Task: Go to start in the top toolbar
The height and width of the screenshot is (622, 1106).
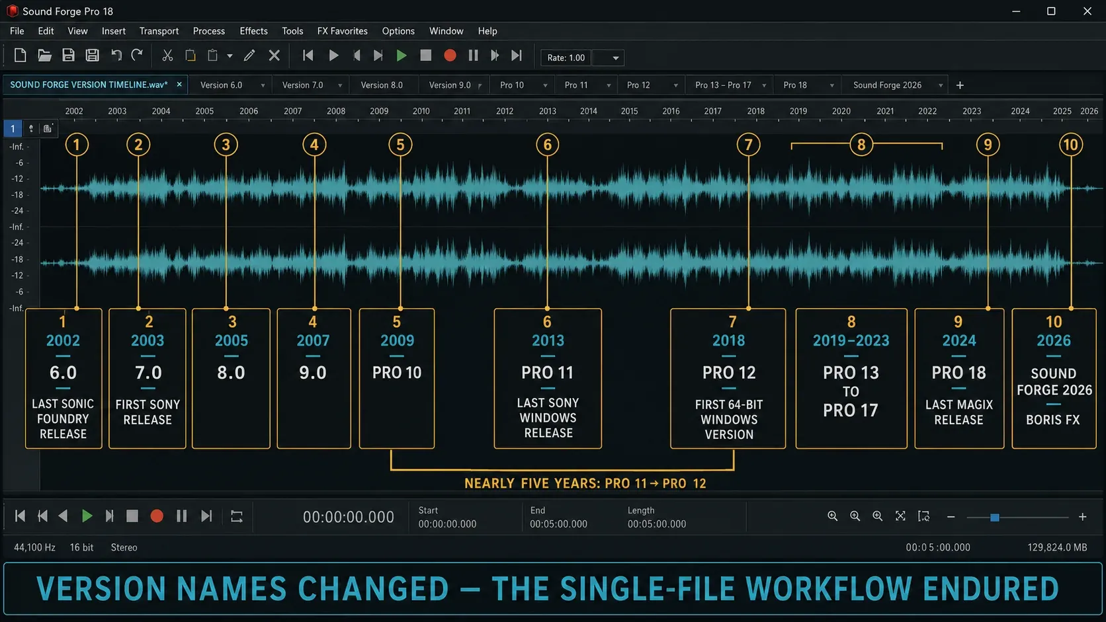Action: pyautogui.click(x=308, y=56)
